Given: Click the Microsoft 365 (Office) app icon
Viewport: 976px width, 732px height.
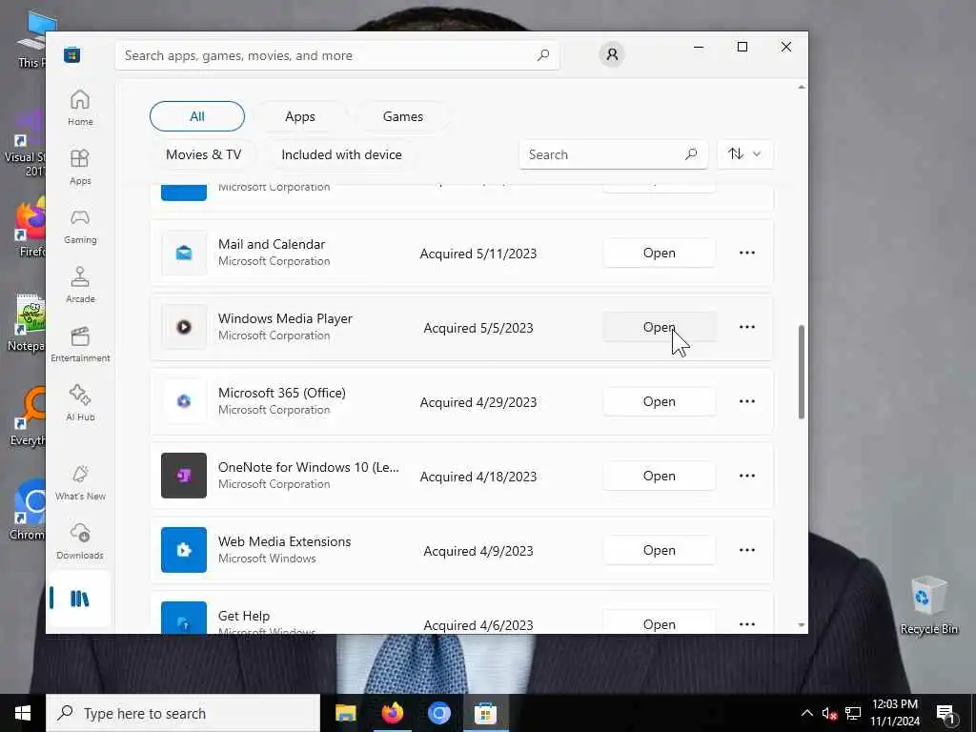Looking at the screenshot, I should 184,401.
